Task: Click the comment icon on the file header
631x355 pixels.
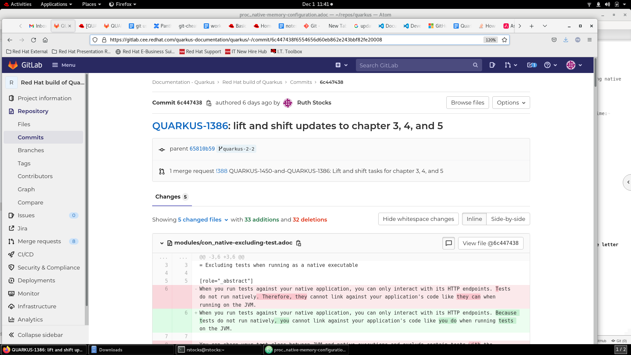Action: [448, 243]
